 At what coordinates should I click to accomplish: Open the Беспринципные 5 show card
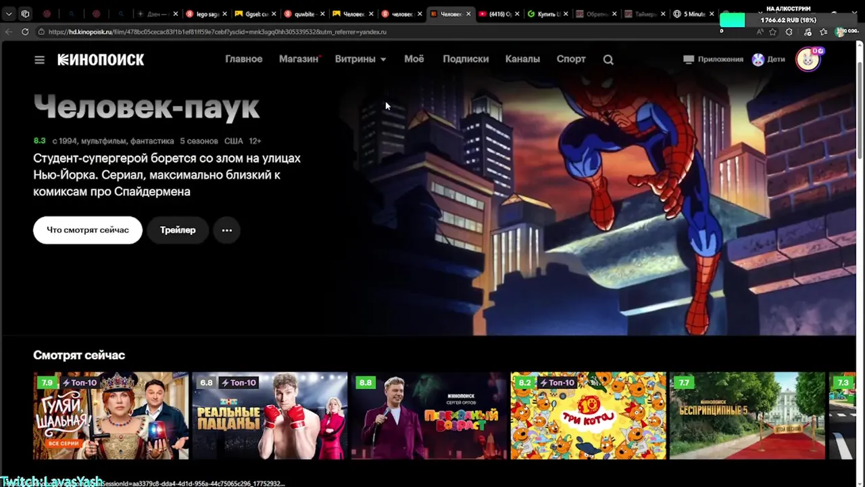tap(747, 415)
